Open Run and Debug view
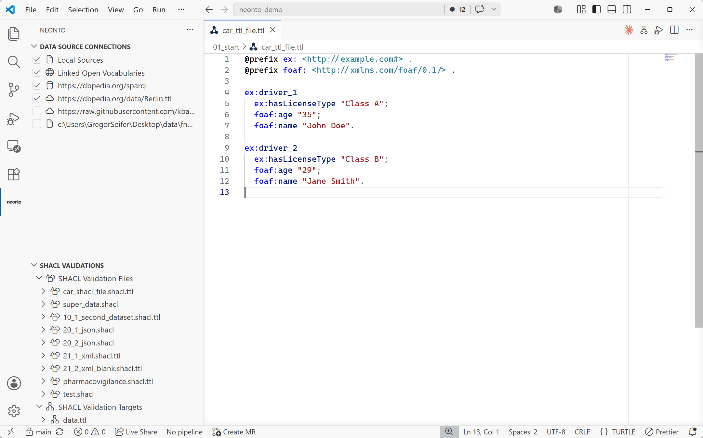The image size is (703, 438). [x=14, y=118]
